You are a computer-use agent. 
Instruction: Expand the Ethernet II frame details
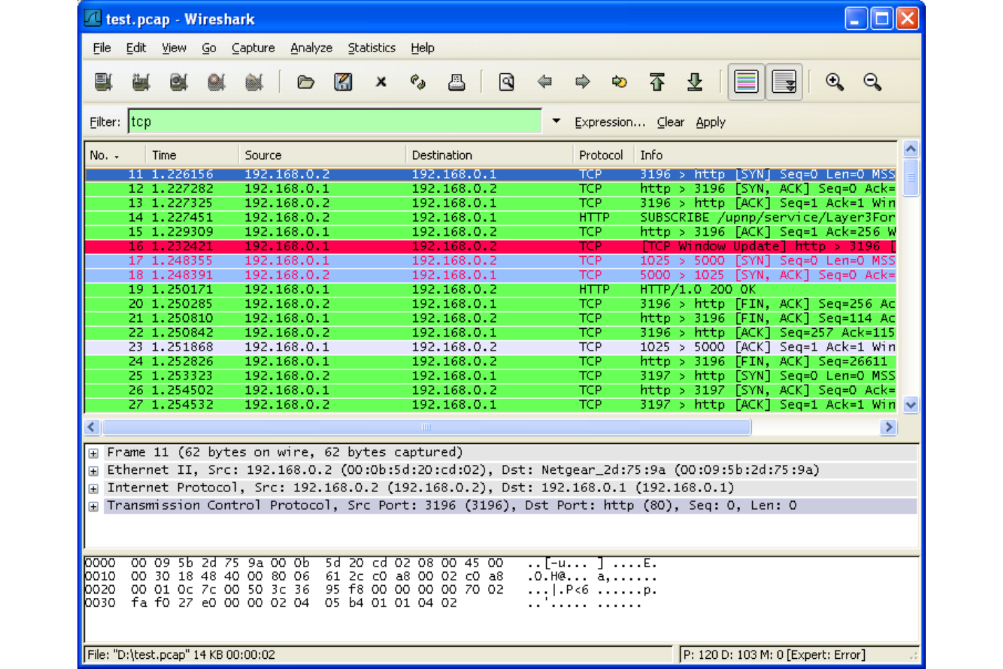click(94, 470)
